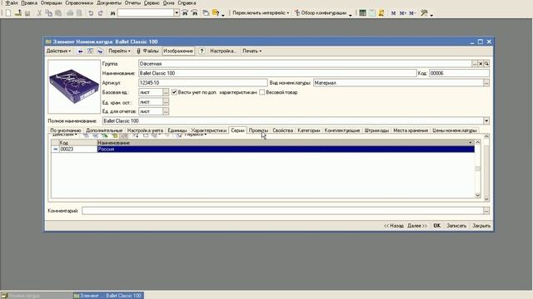Screen dimensions: 533x299
Task: Click the << Назад button
Action: pyautogui.click(x=394, y=226)
